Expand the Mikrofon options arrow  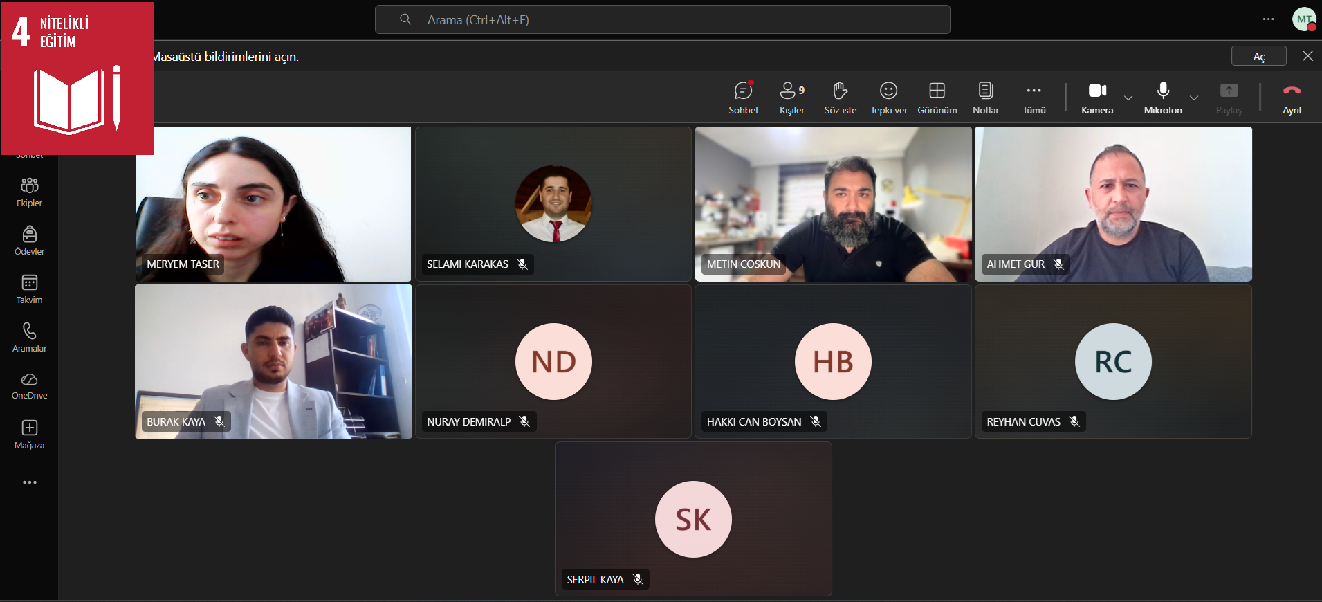point(1194,98)
